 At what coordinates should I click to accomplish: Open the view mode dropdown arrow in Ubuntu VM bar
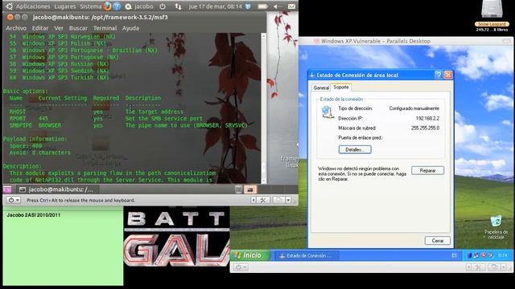click(x=288, y=200)
